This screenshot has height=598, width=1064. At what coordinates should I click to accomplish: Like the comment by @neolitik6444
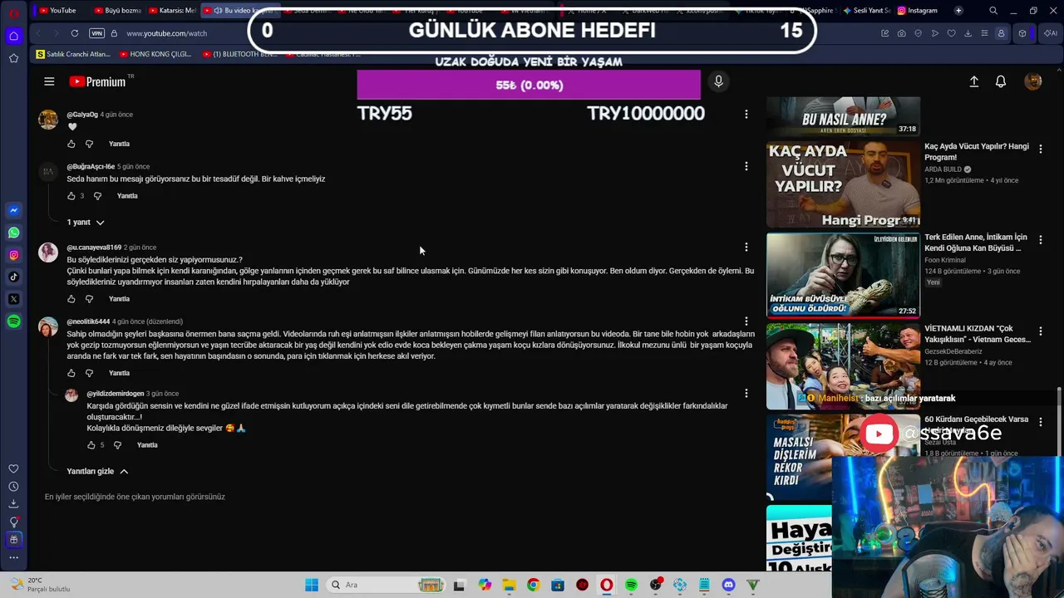point(71,373)
